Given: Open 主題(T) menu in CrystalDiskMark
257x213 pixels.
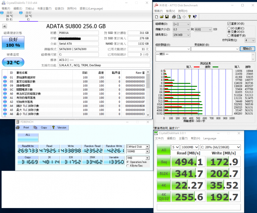Looking at the screenshot, I should pos(183,138).
